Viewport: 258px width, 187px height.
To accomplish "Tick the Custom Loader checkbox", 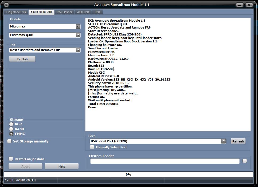I will [x=245, y=161].
